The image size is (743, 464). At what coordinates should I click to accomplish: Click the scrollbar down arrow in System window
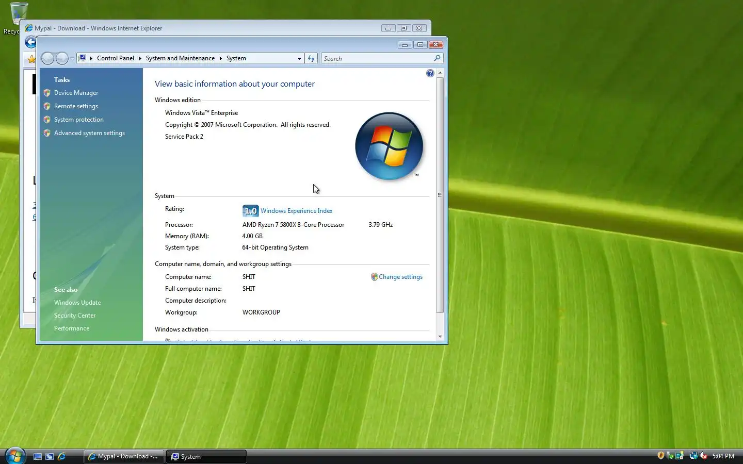point(440,336)
